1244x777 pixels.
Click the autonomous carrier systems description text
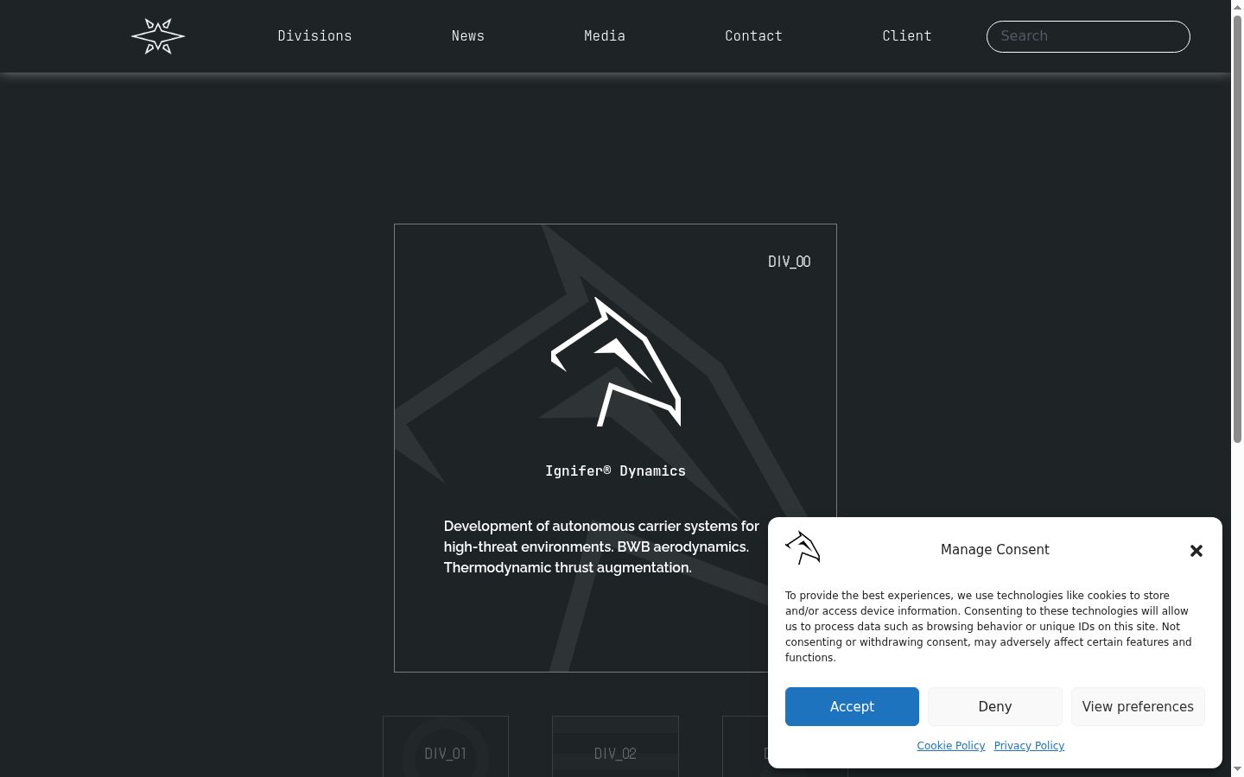601,546
